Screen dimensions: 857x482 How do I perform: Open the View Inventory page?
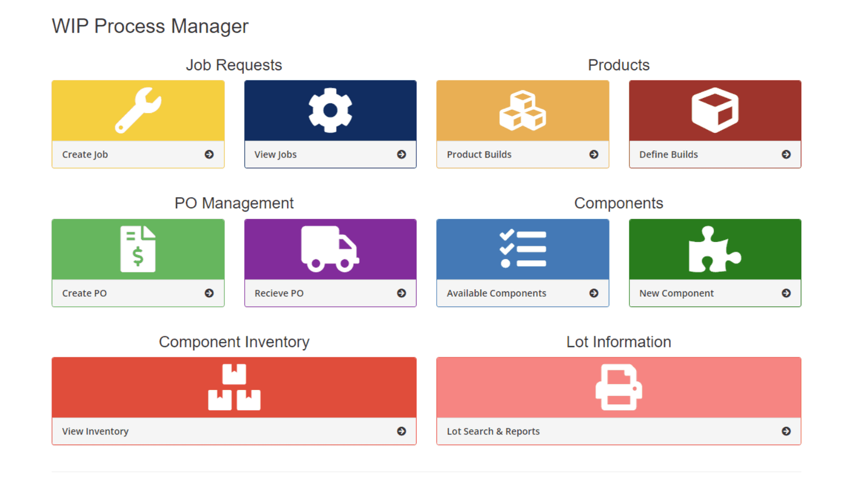tap(234, 431)
